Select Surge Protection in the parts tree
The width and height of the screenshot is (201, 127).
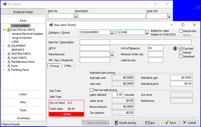point(22,38)
